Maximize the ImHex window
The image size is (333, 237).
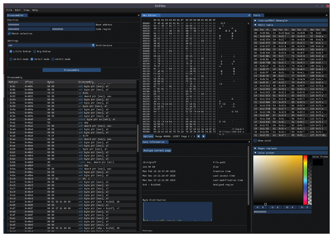pos(322,6)
